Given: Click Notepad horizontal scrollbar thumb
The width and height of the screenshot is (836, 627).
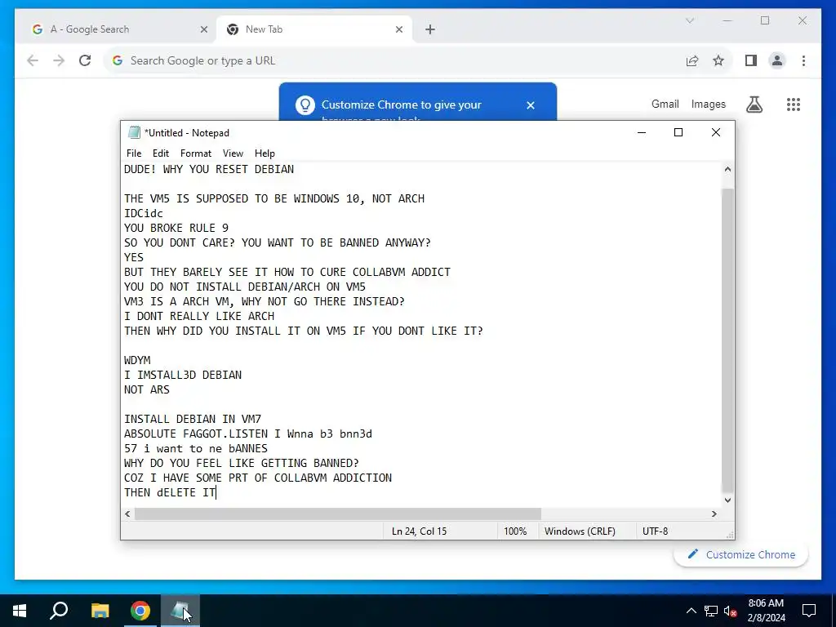Looking at the screenshot, I should click(337, 514).
